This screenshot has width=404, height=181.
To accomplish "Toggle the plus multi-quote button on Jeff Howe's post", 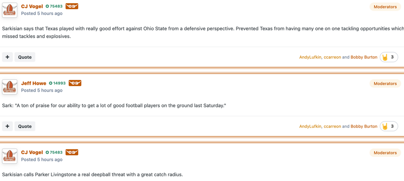I will pos(7,126).
